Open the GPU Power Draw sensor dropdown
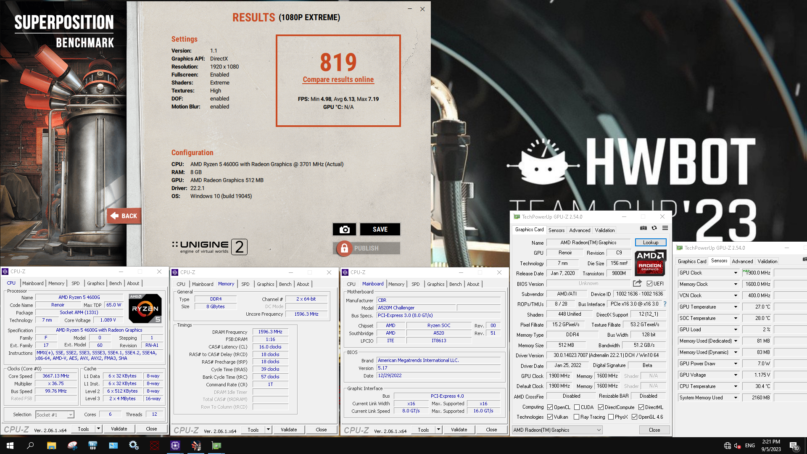The width and height of the screenshot is (807, 454). (x=736, y=364)
